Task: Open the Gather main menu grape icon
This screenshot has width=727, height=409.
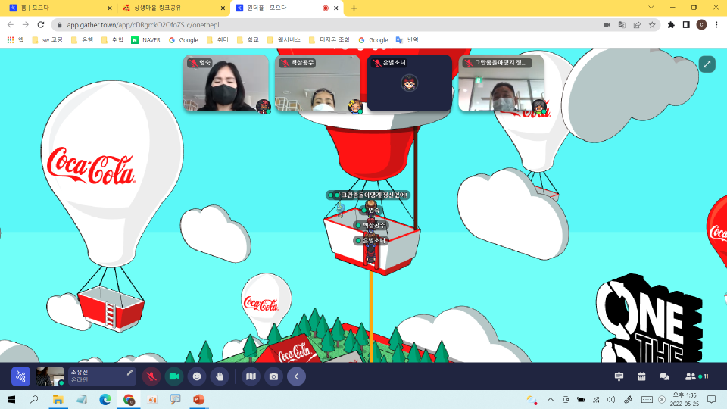Action: [20, 376]
